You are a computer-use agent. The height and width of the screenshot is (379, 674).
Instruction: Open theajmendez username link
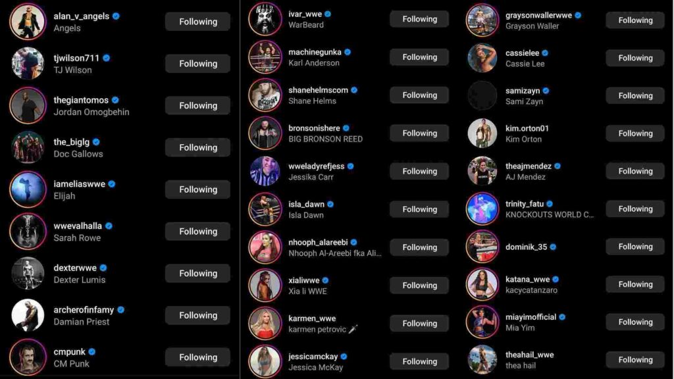[529, 166]
